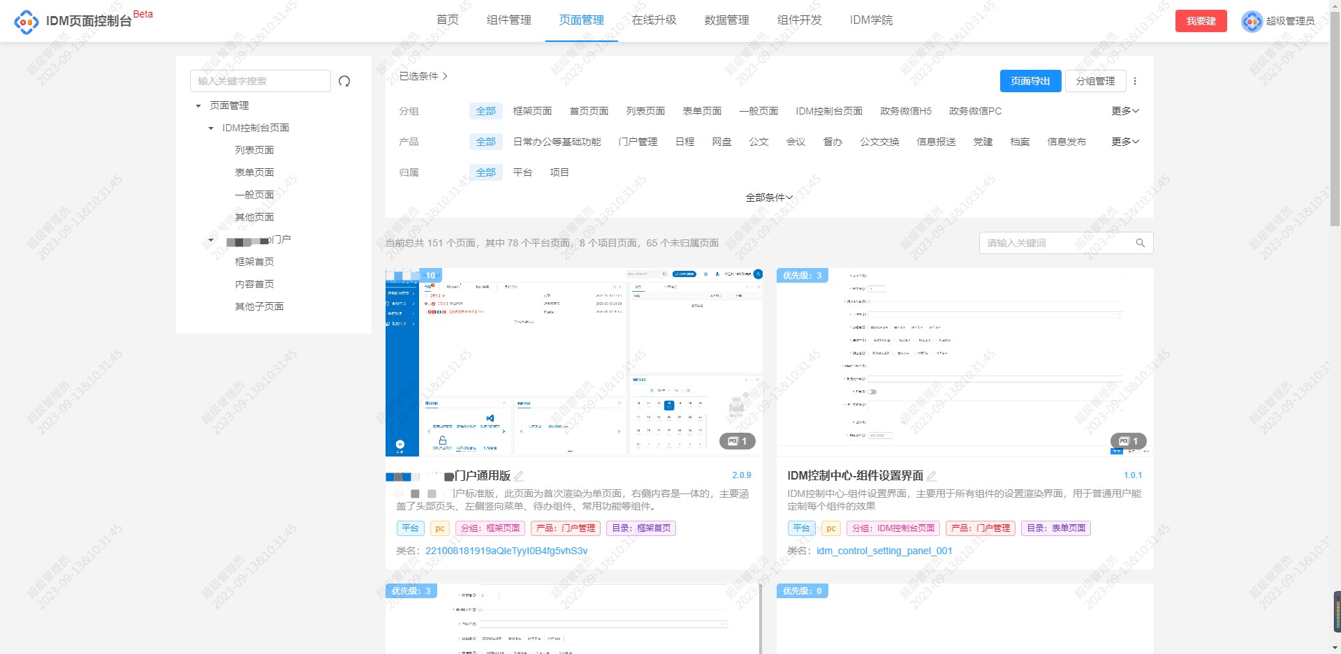Expand the 已选条件 section
This screenshot has height=654, width=1341.
pyautogui.click(x=423, y=76)
